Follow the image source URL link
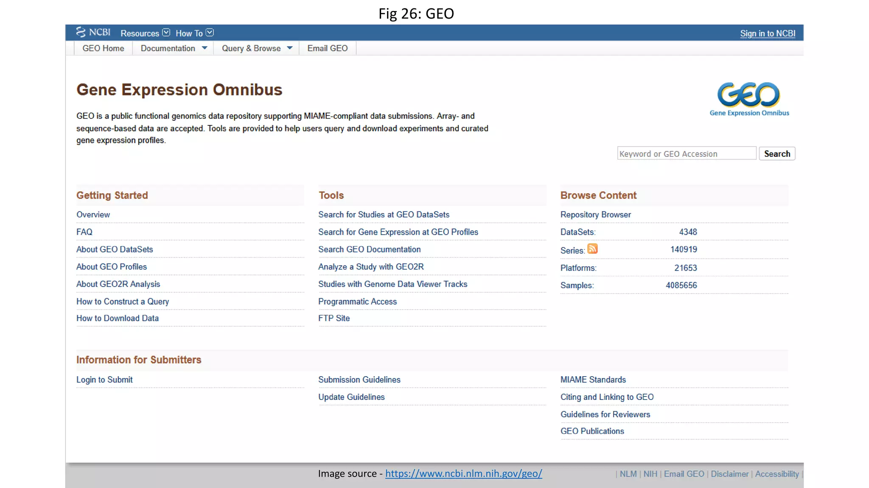The height and width of the screenshot is (488, 869). pyautogui.click(x=464, y=474)
